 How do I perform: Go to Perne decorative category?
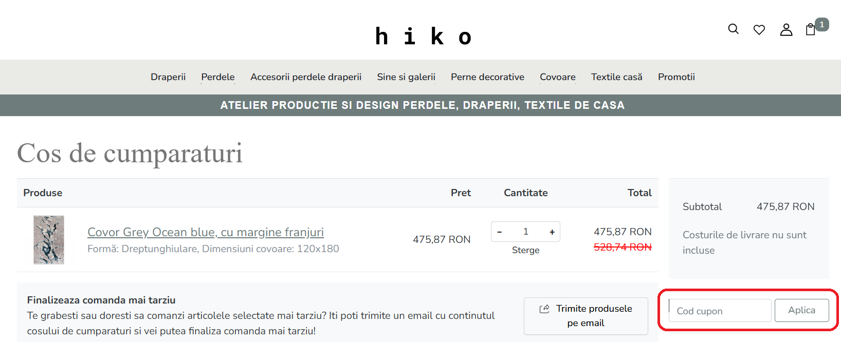(x=487, y=77)
